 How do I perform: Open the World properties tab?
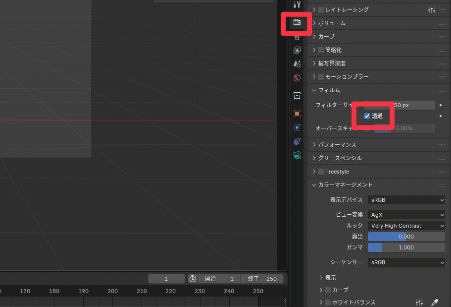(x=297, y=78)
